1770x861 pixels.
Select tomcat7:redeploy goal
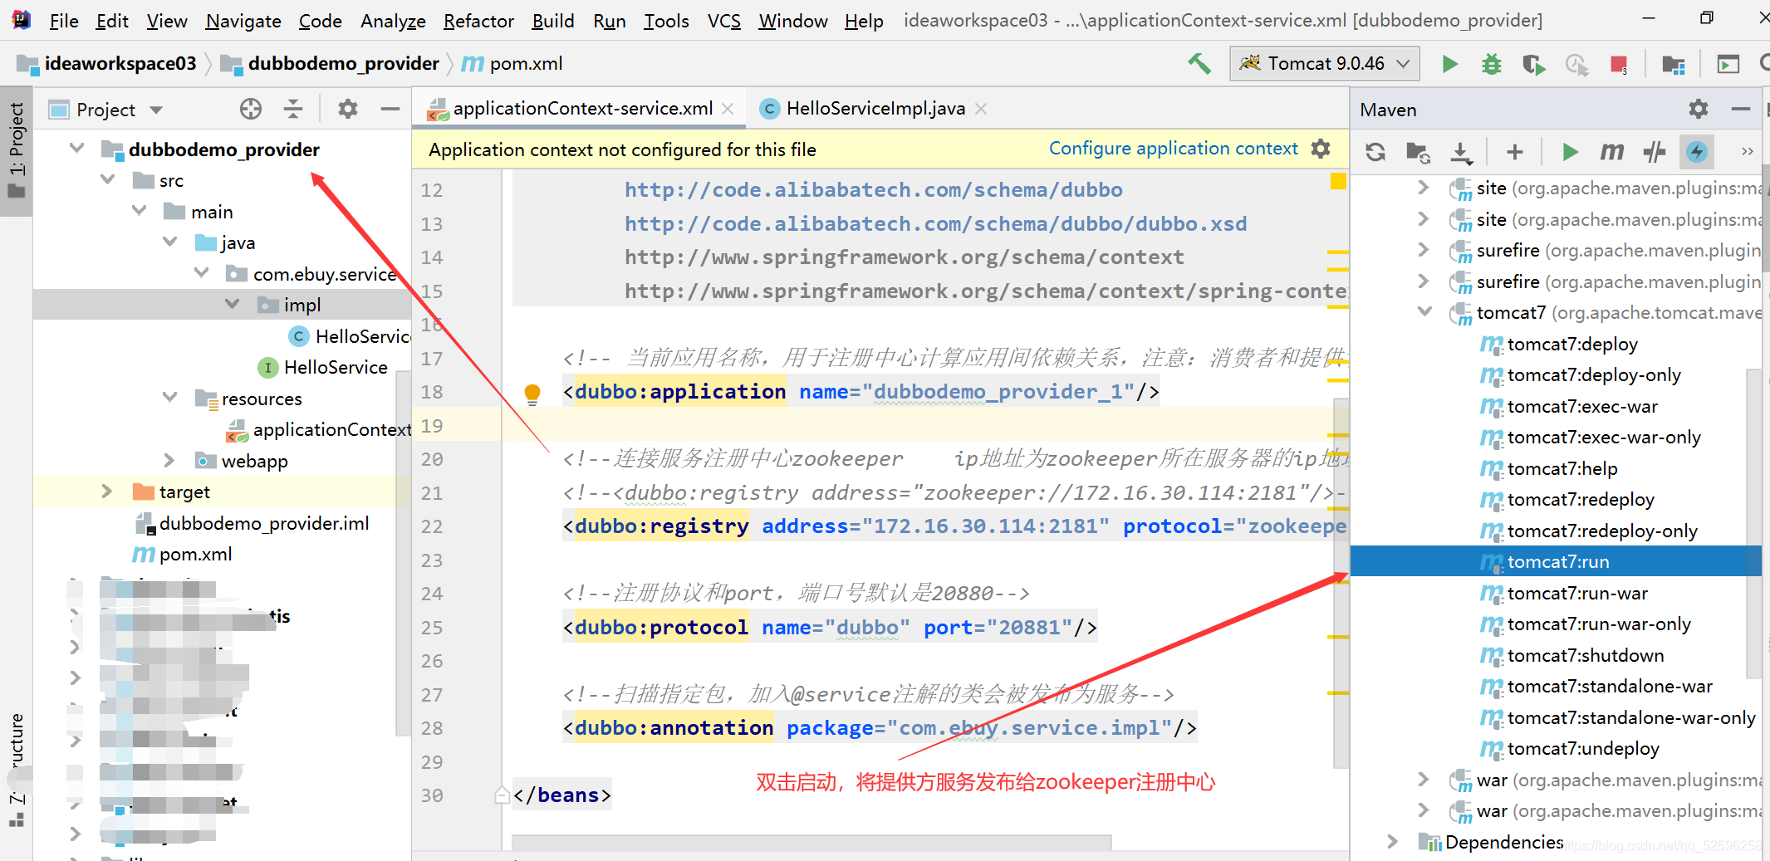coord(1580,499)
